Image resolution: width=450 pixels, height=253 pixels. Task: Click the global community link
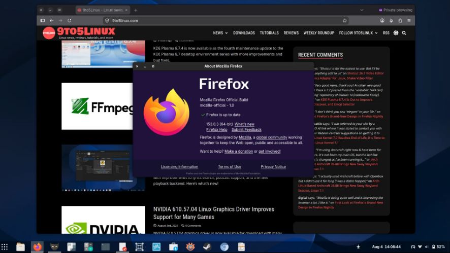[x=272, y=137]
